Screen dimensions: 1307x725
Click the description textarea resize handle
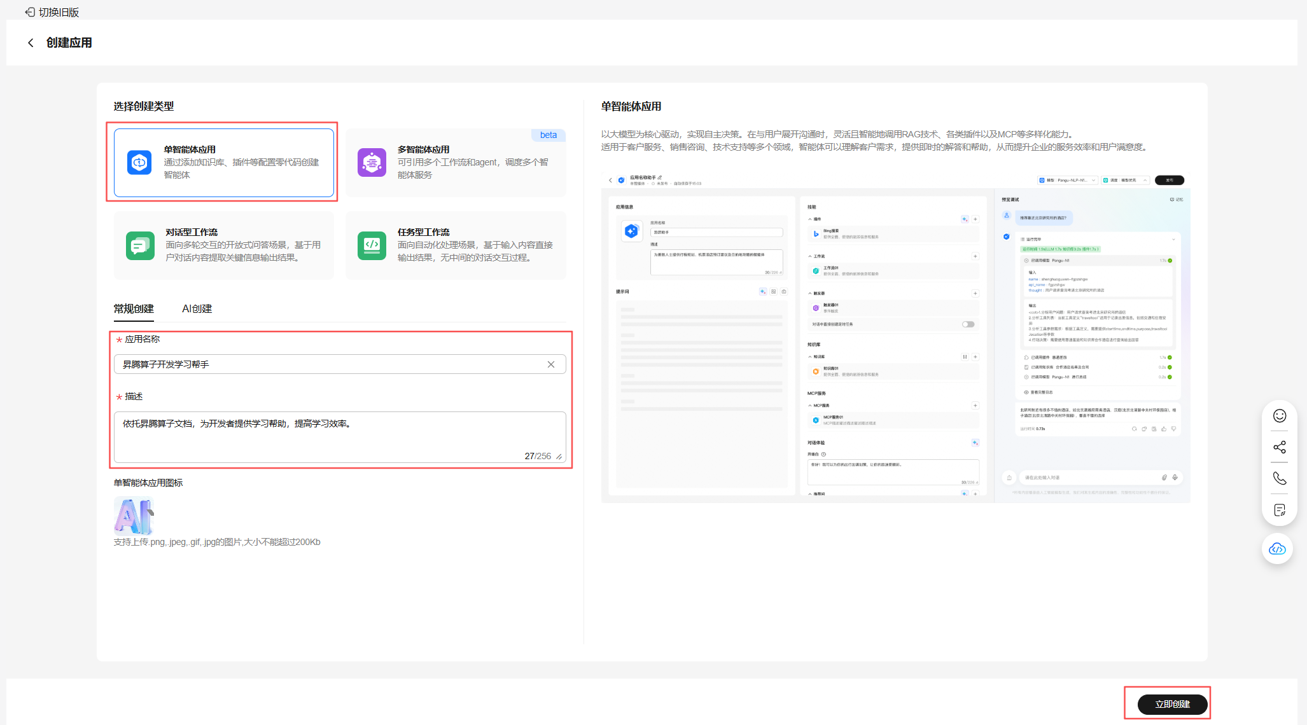coord(559,457)
